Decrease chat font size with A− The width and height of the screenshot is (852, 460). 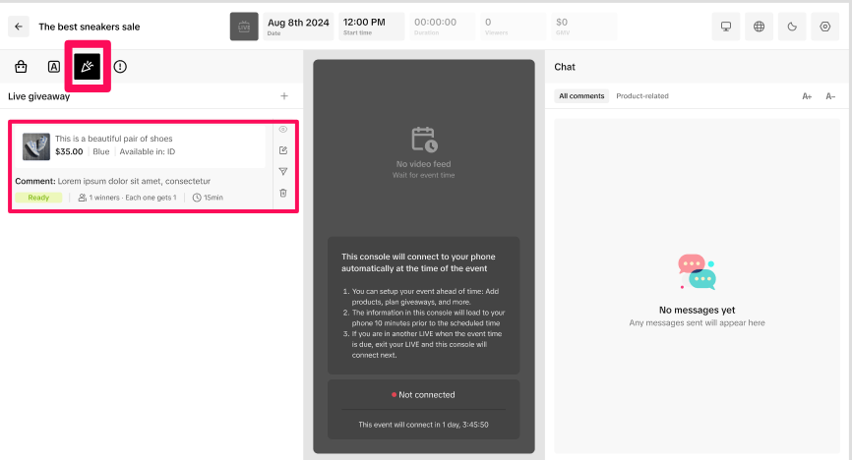[x=830, y=96]
